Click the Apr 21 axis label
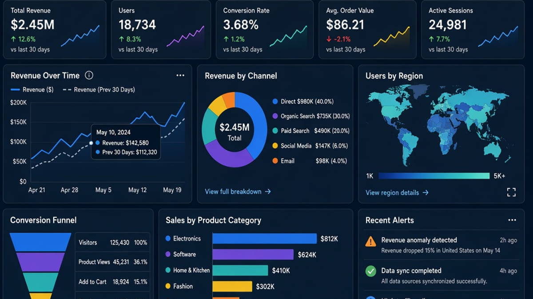533x299 pixels. (x=36, y=190)
